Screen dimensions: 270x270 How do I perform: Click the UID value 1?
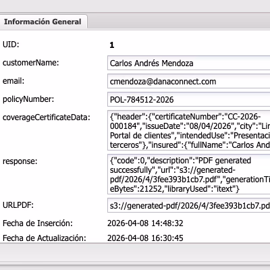112,45
